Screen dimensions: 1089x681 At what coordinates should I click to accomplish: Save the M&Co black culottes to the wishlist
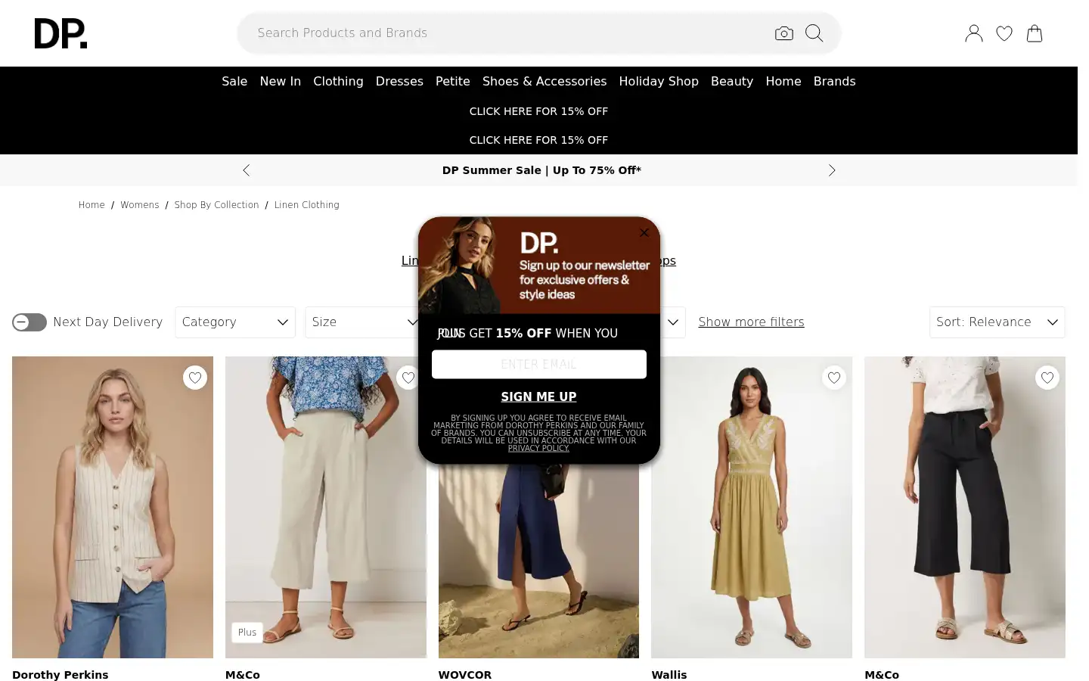pos(1047,378)
